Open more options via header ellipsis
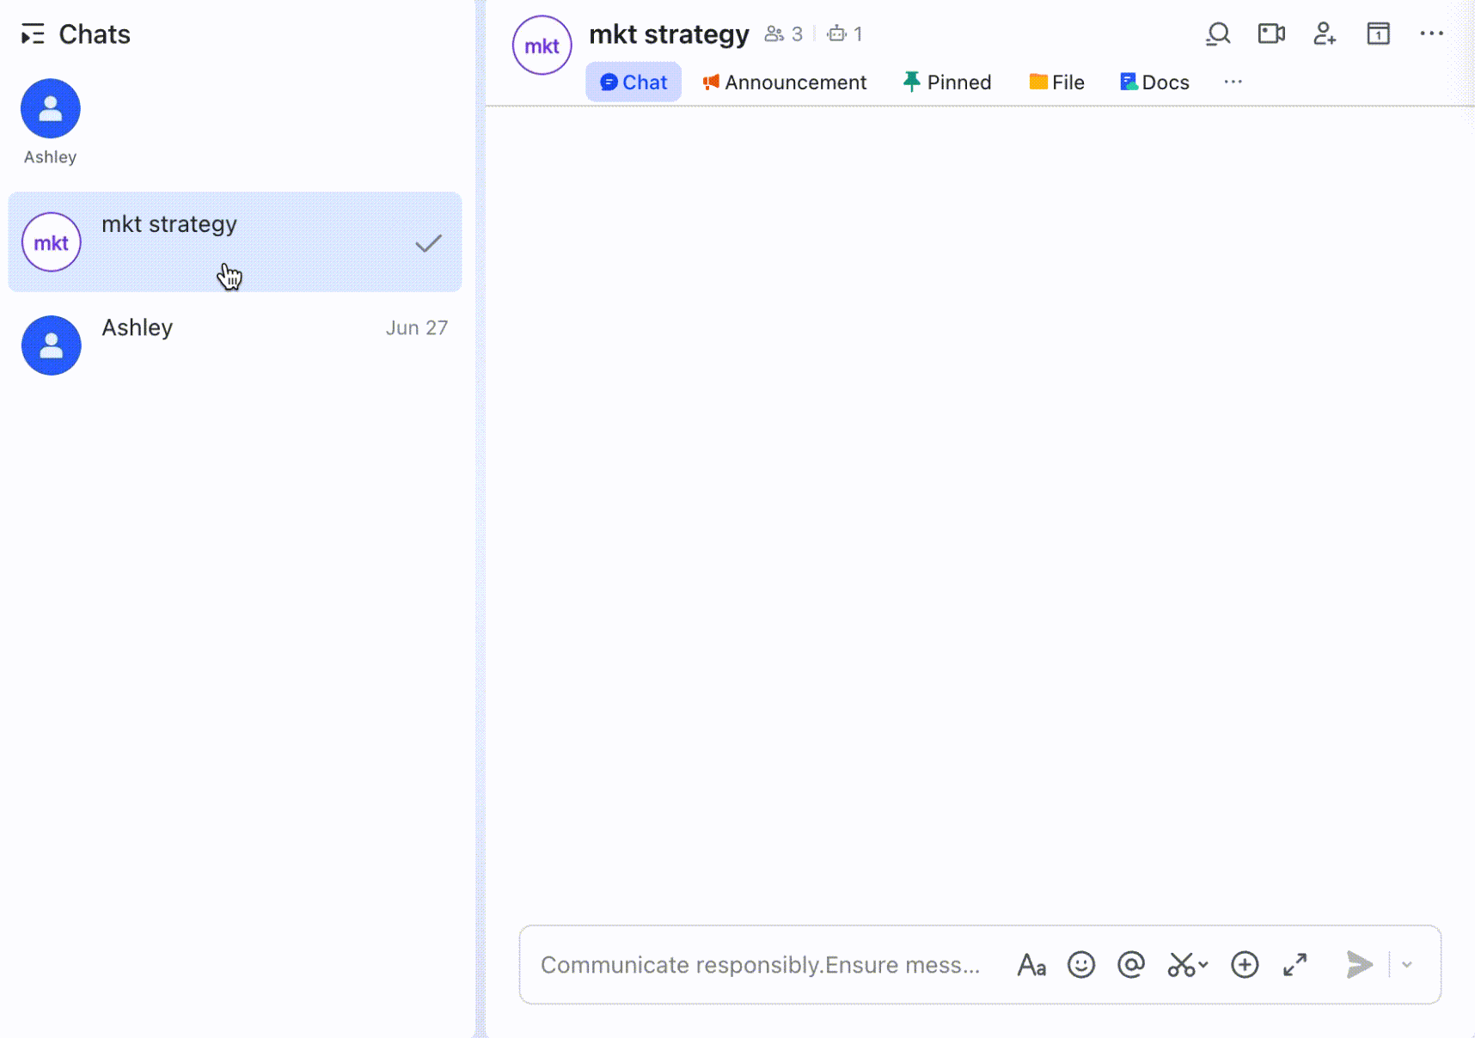Screen dimensions: 1475x1038 (1432, 34)
